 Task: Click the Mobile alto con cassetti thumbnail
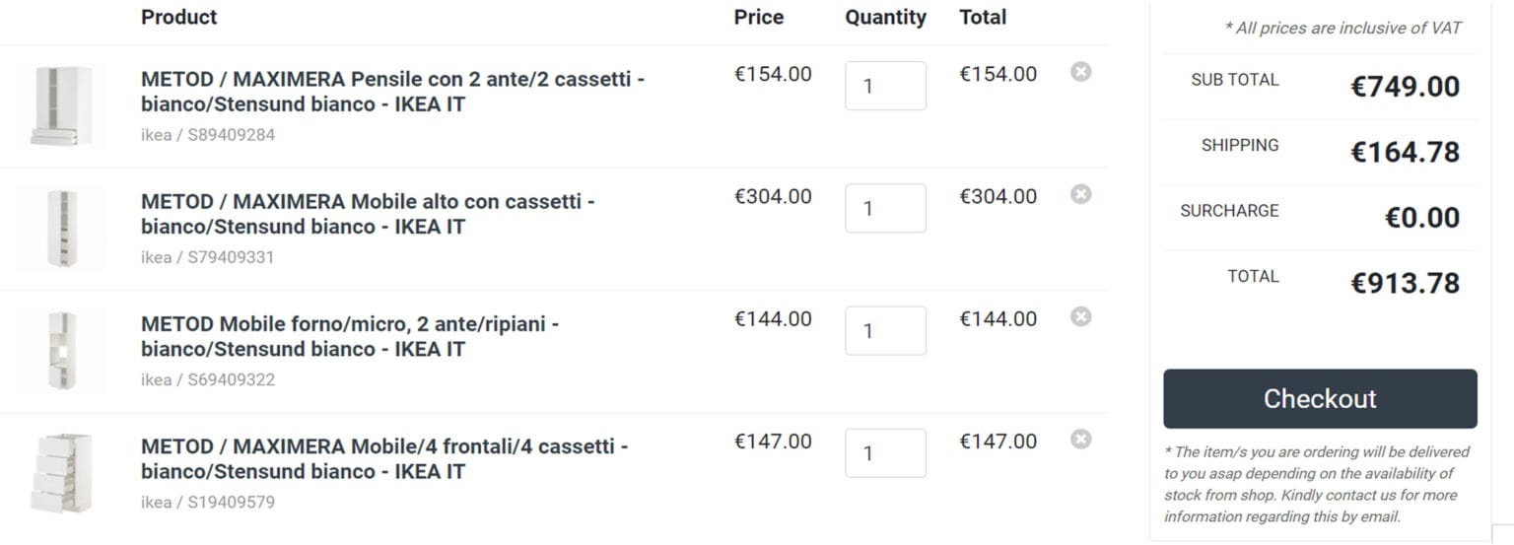(x=61, y=229)
